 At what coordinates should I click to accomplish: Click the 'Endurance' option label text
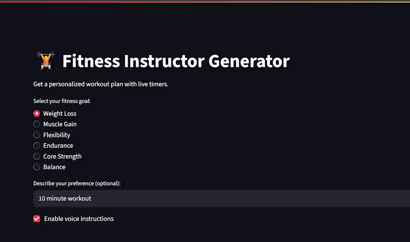(x=58, y=145)
